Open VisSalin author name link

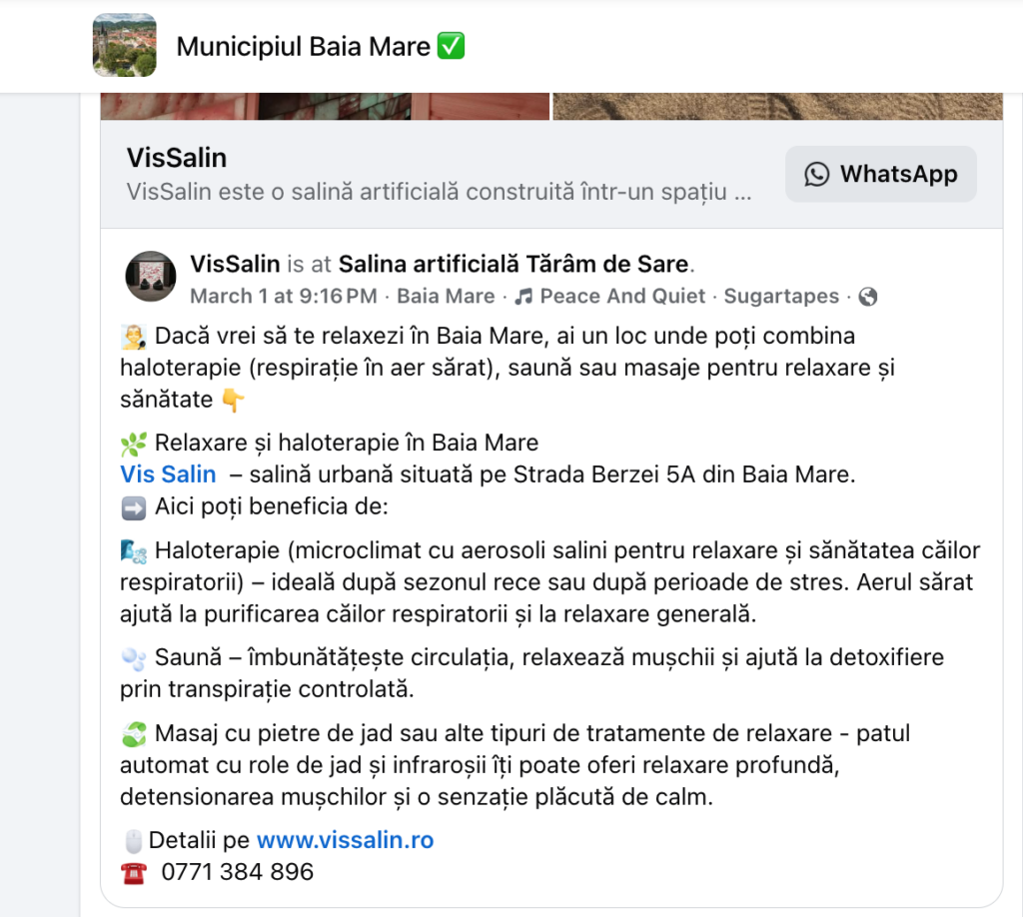(235, 264)
